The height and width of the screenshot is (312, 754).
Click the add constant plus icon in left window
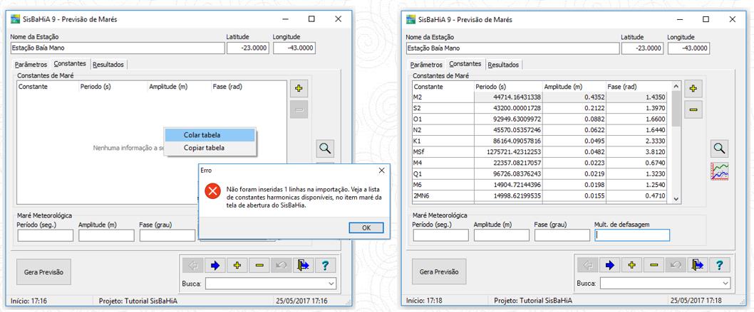point(299,89)
